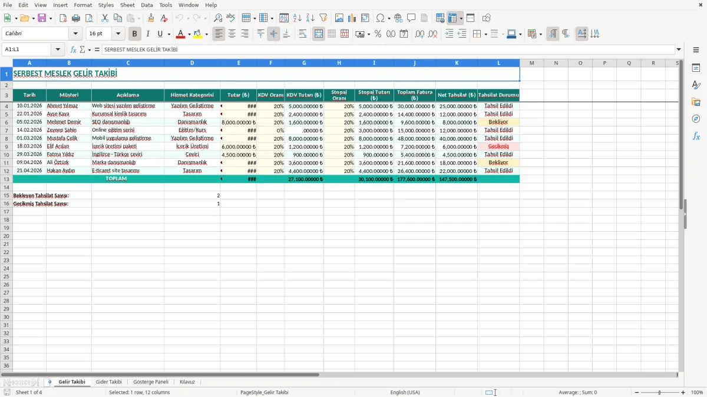Select the Clone Formatting paintbrush
This screenshot has width=707, height=397.
click(151, 18)
